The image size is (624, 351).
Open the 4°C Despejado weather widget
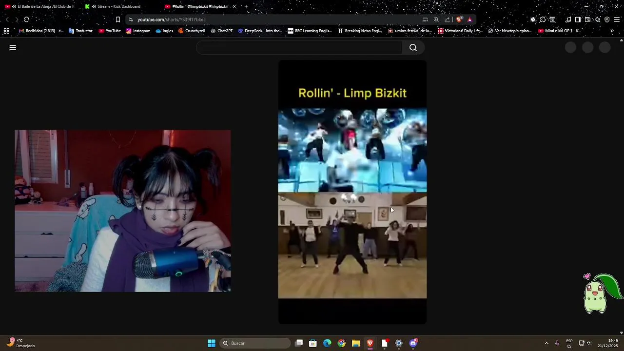(x=21, y=343)
